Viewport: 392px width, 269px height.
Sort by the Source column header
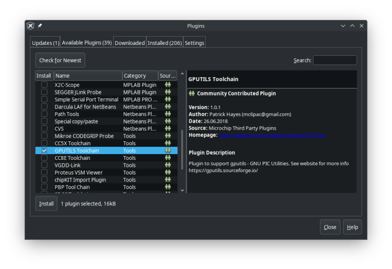click(168, 76)
